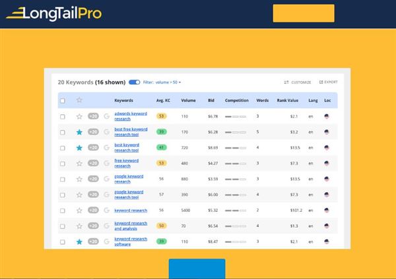
Task: Unstar keyword research software row
Action: 79,241
